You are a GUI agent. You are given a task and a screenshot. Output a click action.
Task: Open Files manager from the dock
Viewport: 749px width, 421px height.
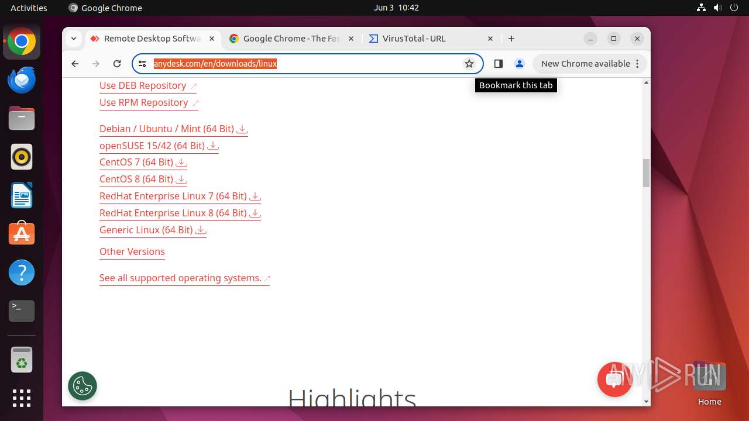tap(22, 119)
